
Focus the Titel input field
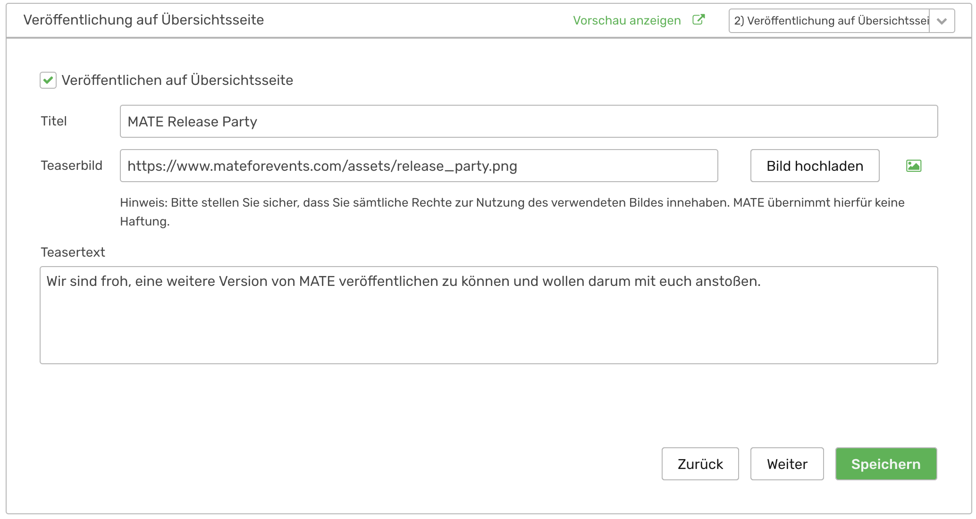529,121
